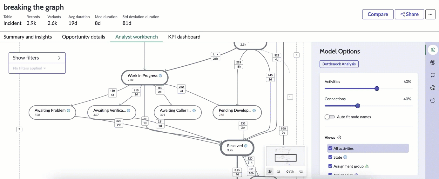Expand the Show filters panel
Screen dimensions: 439x179
point(37,58)
